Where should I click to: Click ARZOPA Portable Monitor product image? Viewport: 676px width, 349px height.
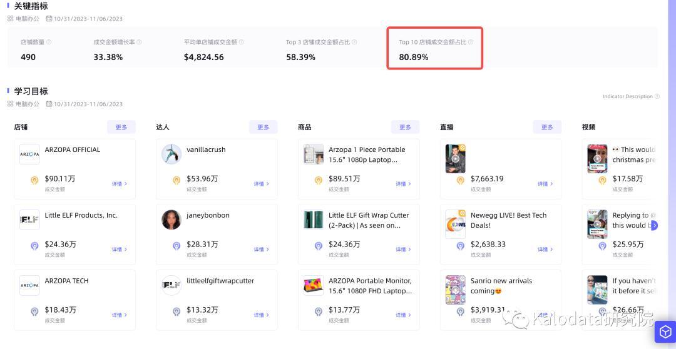click(314, 285)
